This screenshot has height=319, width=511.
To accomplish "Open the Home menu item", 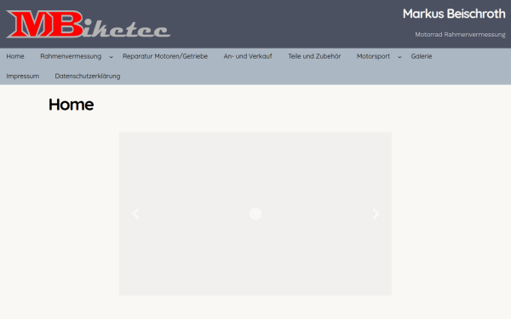I will pos(15,56).
